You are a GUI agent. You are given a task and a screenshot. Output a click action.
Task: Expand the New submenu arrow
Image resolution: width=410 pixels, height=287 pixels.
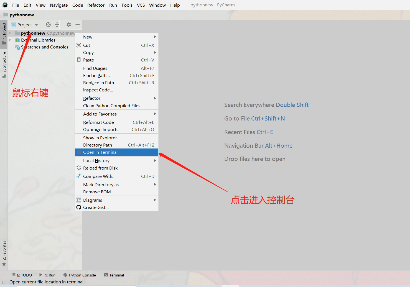pyautogui.click(x=155, y=37)
